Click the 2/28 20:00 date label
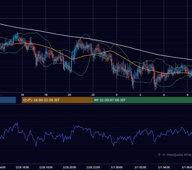The width and height of the screenshot is (192, 170). click(69, 167)
